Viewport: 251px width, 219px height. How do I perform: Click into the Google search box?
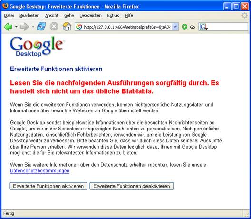[227, 27]
